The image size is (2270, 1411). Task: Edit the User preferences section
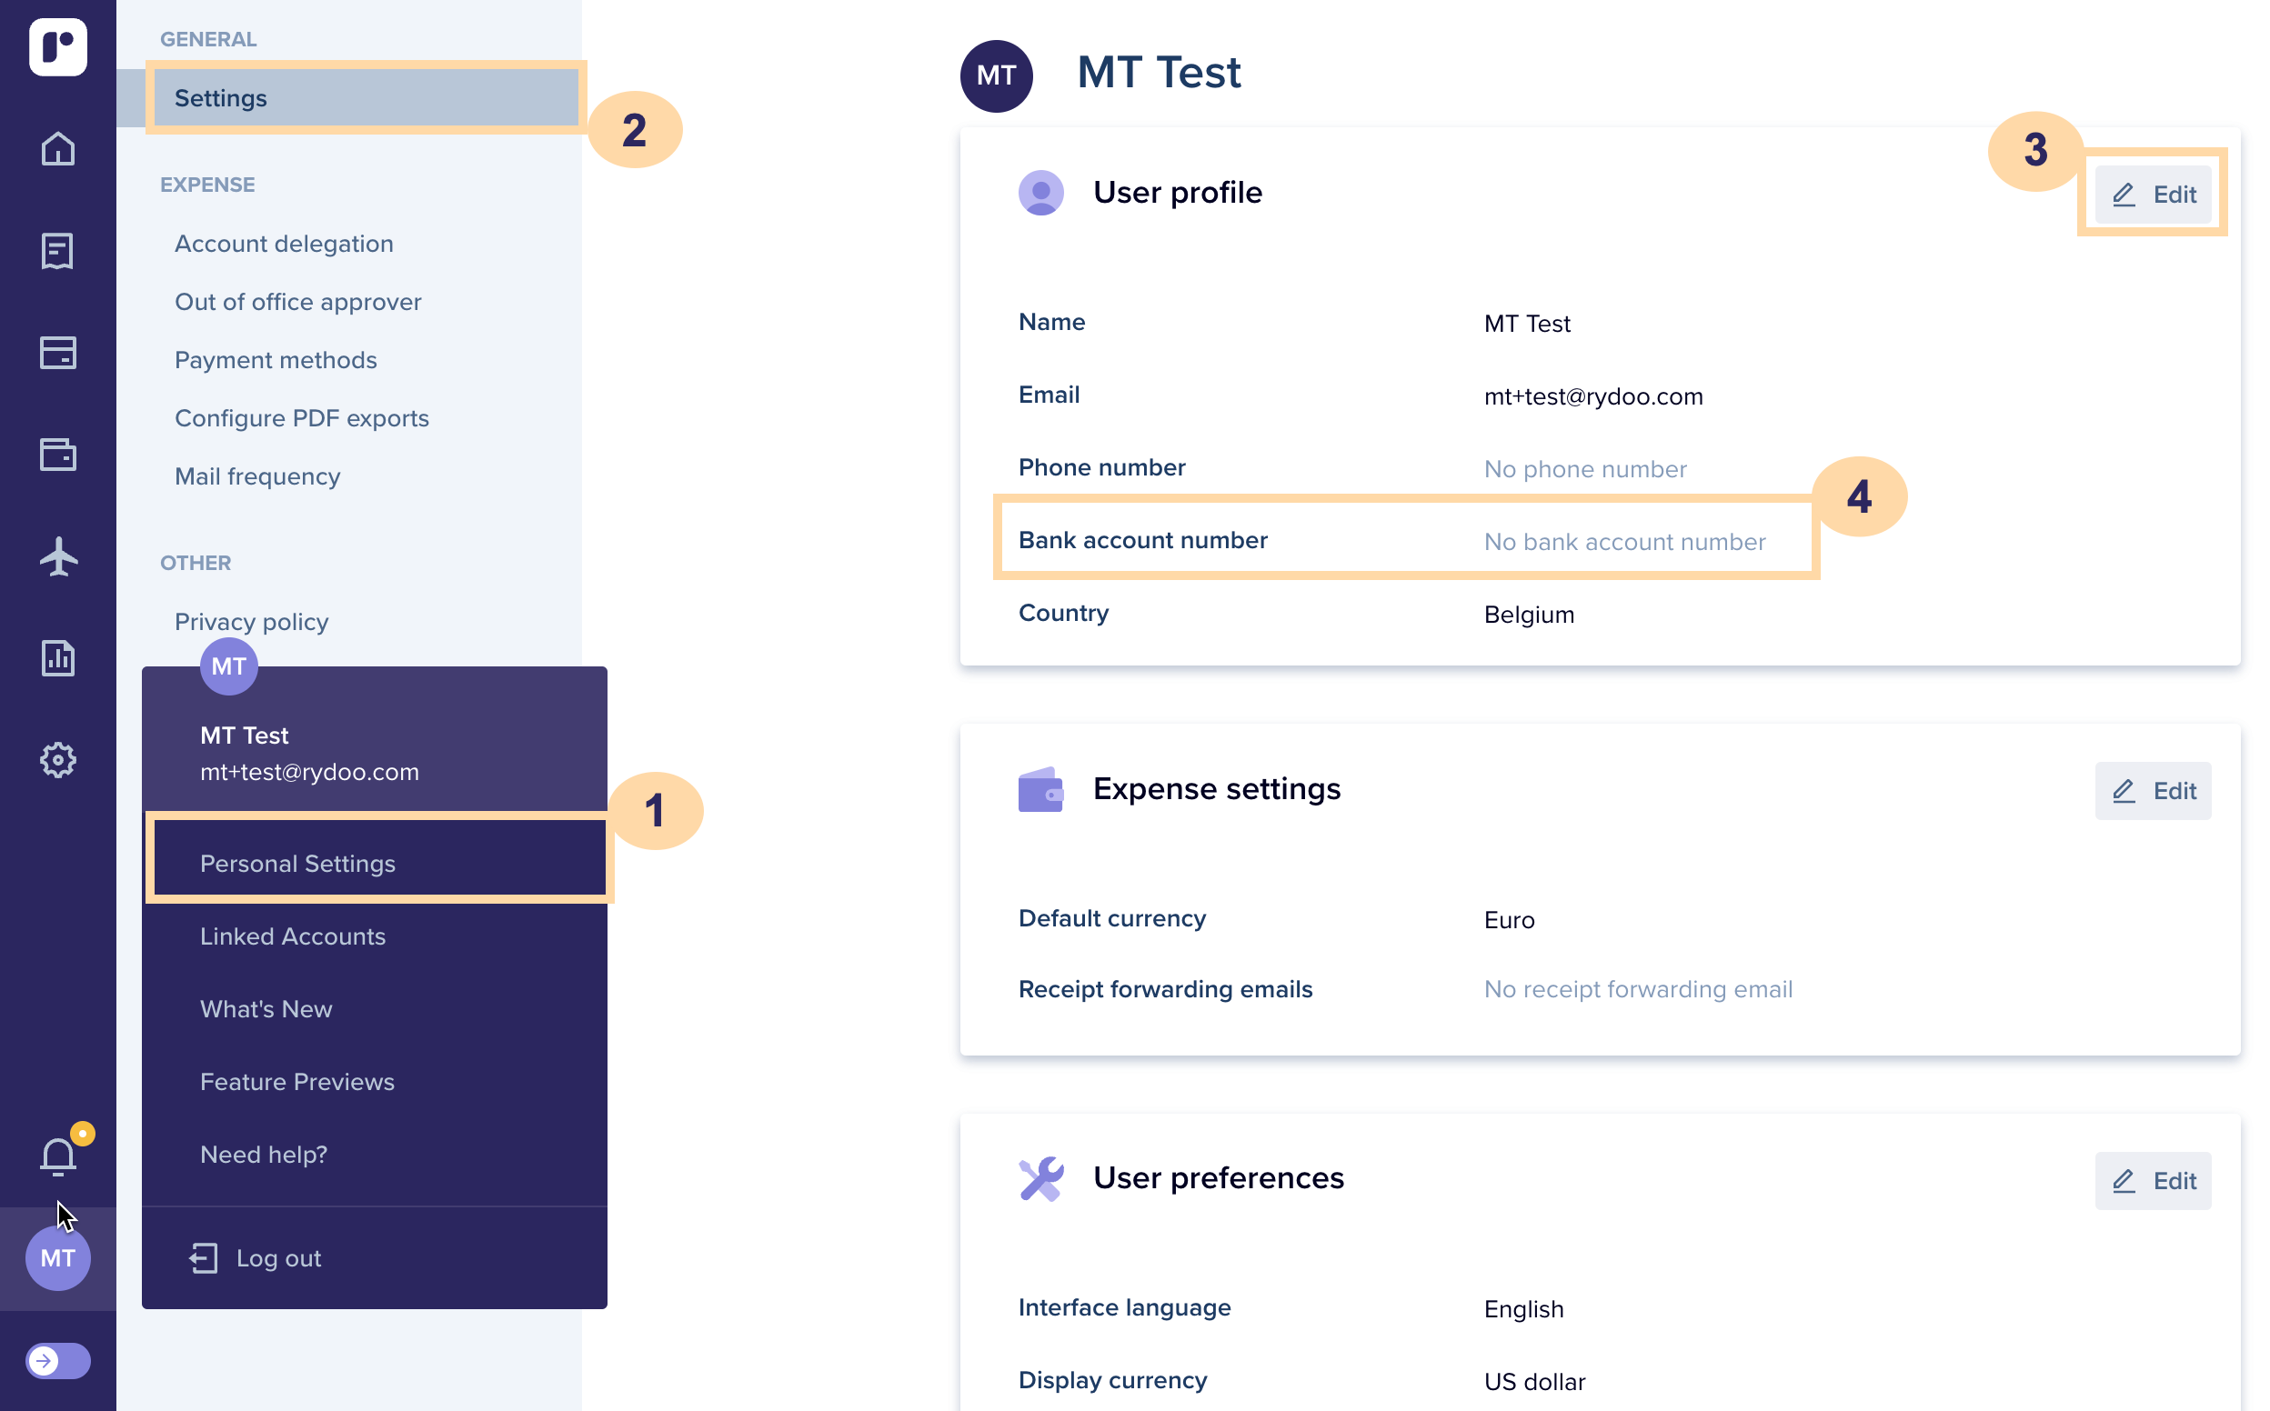(2153, 1180)
